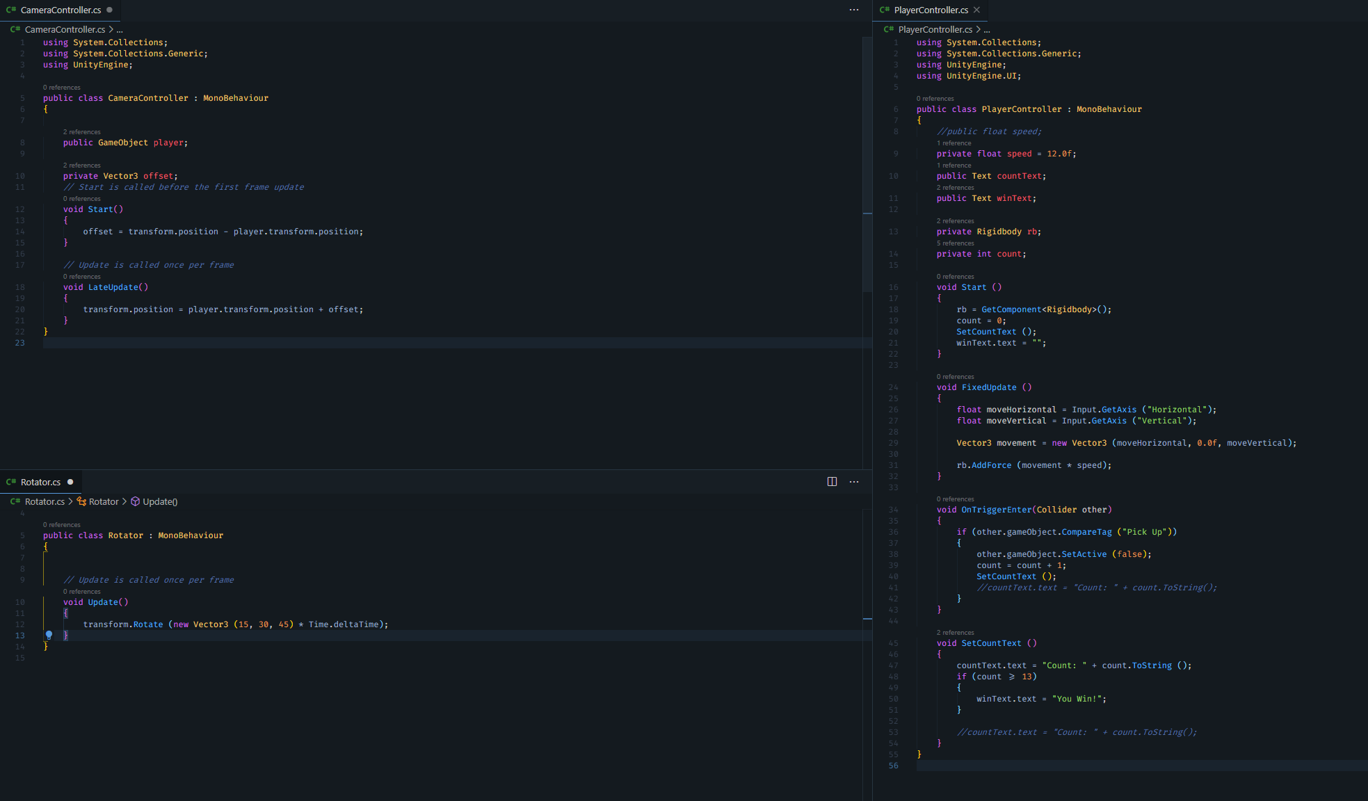Click unsaved dot on CameraController.cs tab
The image size is (1368, 801).
(109, 10)
